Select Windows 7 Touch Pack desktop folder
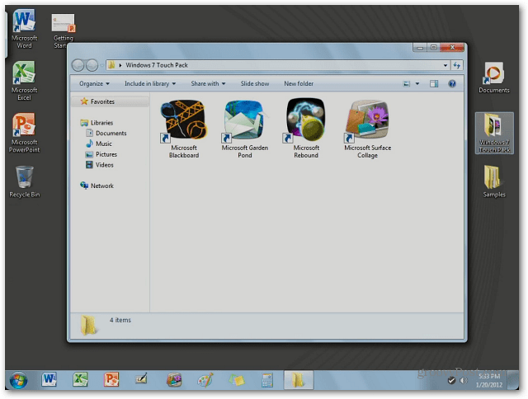The height and width of the screenshot is (399, 528). pyautogui.click(x=494, y=134)
